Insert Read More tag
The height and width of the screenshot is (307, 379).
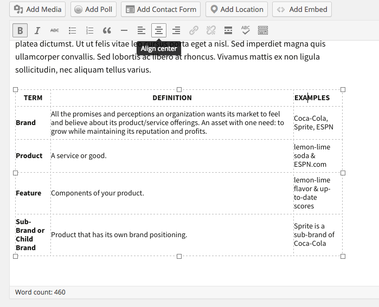pos(228,30)
